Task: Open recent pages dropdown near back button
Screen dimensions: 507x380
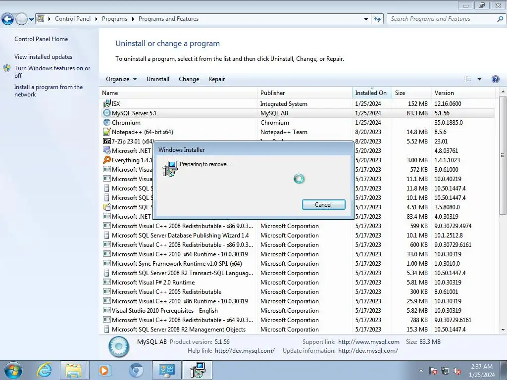Action: click(x=31, y=19)
